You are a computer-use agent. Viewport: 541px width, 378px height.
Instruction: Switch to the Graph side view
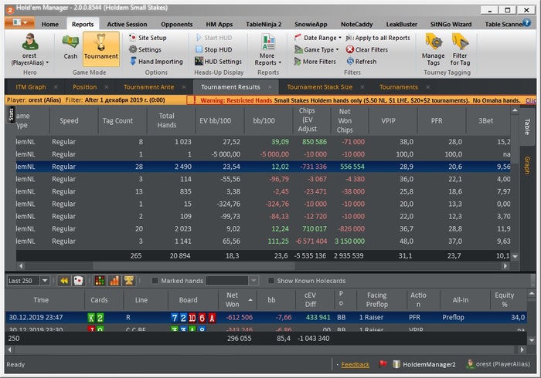(527, 165)
